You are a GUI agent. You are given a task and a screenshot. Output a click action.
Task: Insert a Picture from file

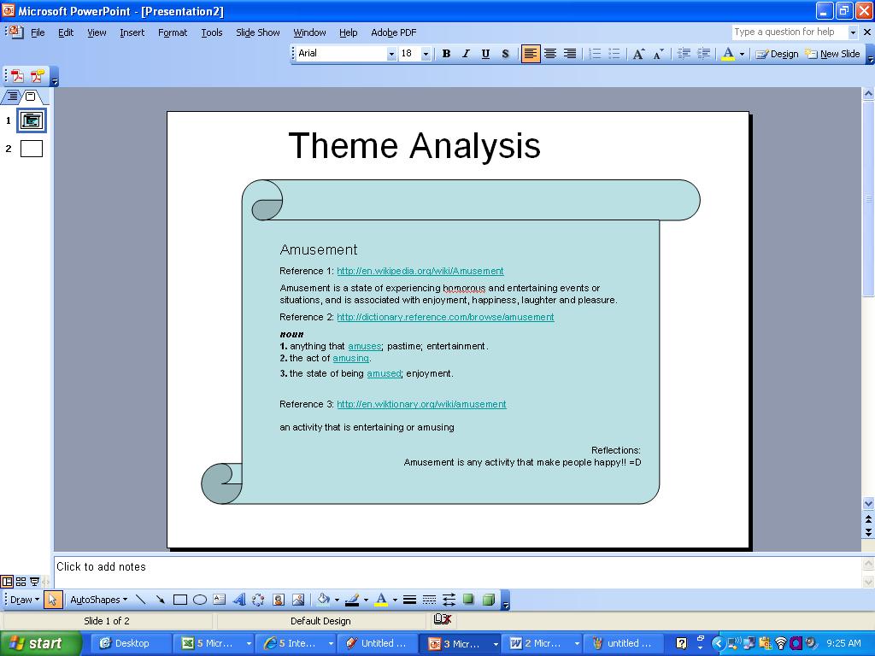point(300,599)
